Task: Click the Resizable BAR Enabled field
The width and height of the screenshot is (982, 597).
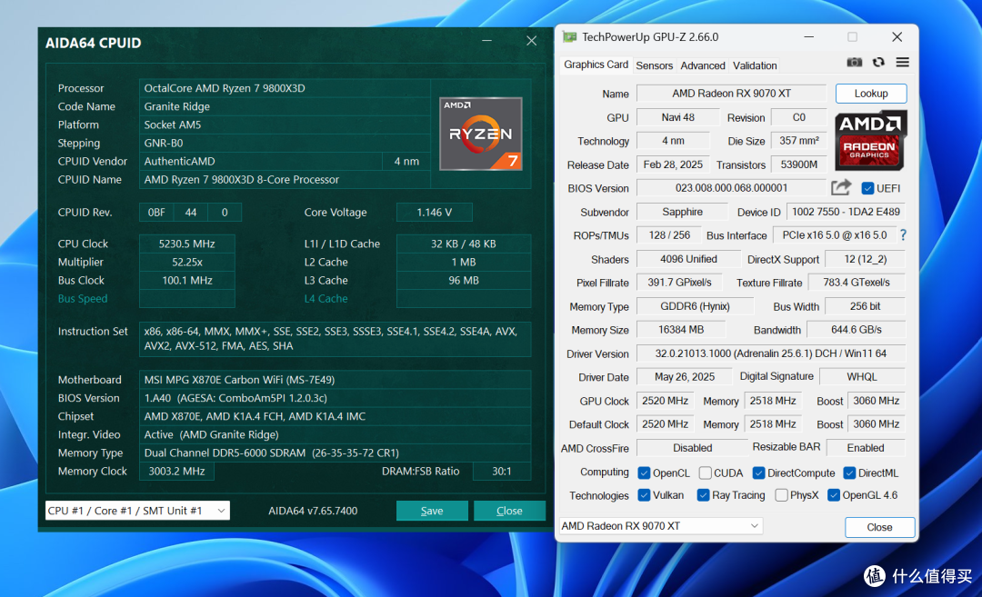Action: (866, 448)
